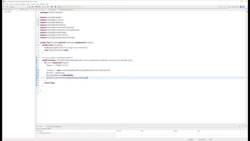Open the Help menu

click(x=47, y=4)
